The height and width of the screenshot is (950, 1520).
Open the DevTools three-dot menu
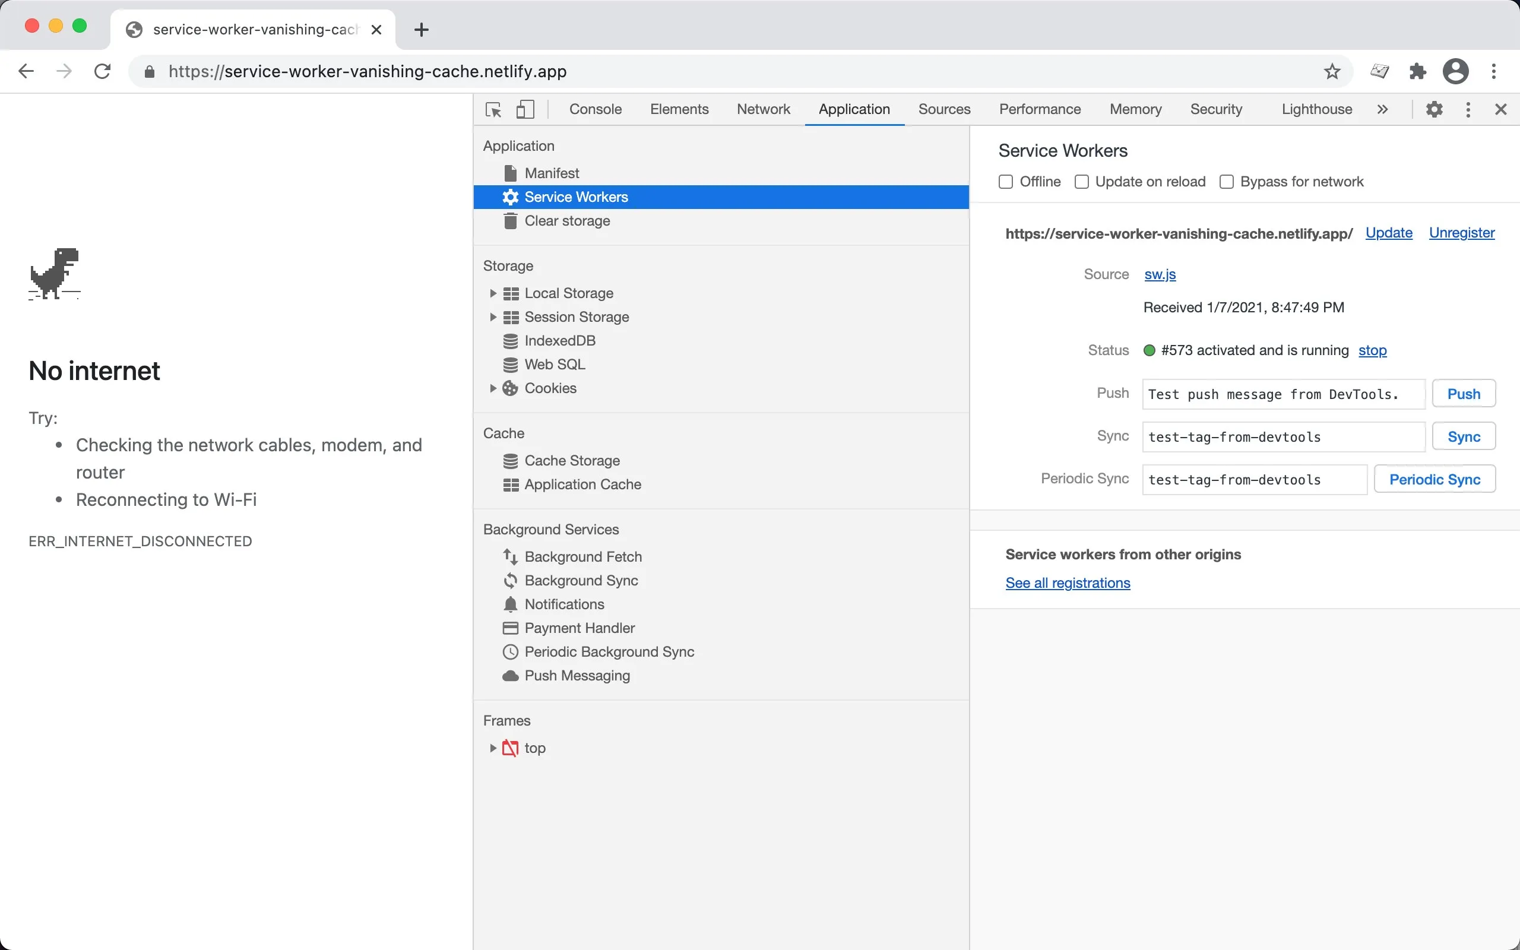(1468, 109)
